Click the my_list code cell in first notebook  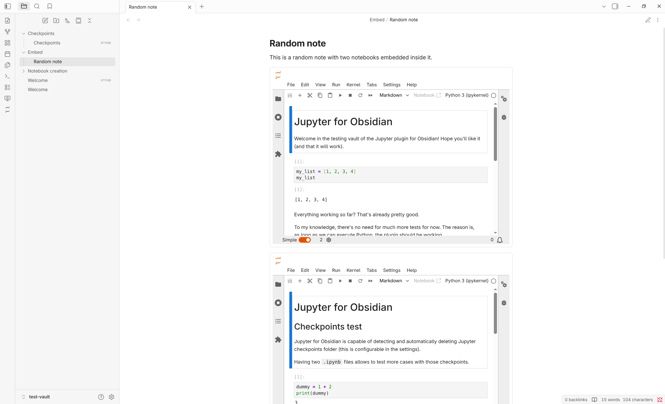point(390,175)
